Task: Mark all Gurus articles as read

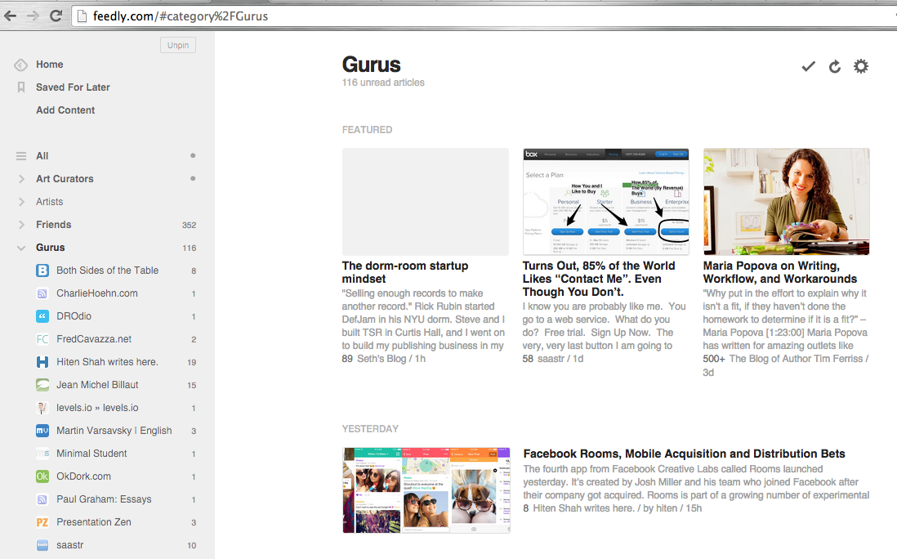Action: [808, 66]
